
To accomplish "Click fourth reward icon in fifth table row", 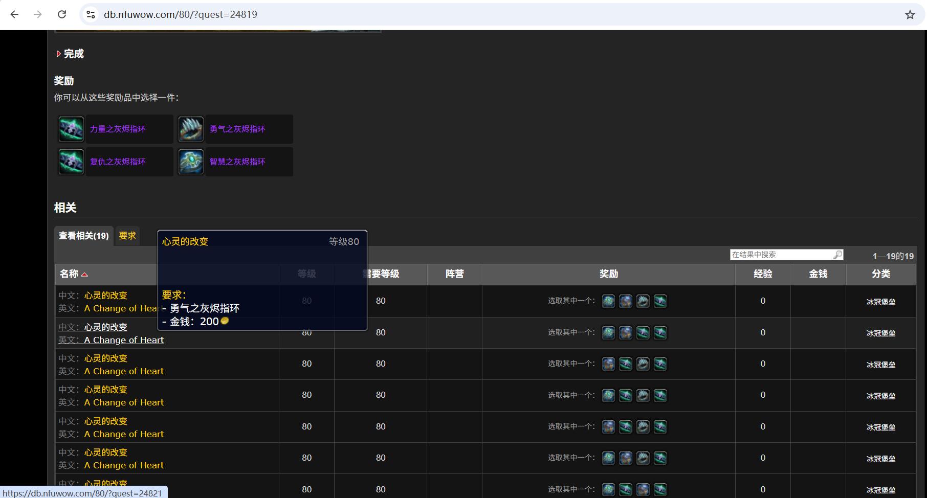I will [660, 426].
